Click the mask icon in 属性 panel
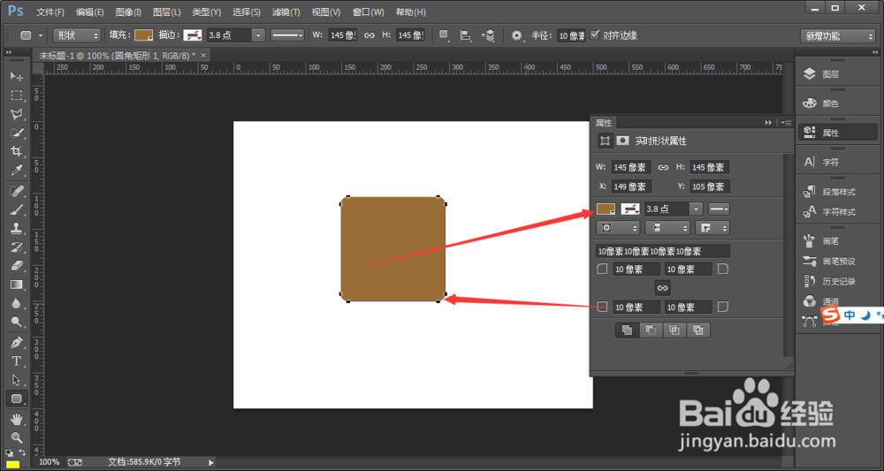This screenshot has width=884, height=471. pyautogui.click(x=622, y=141)
